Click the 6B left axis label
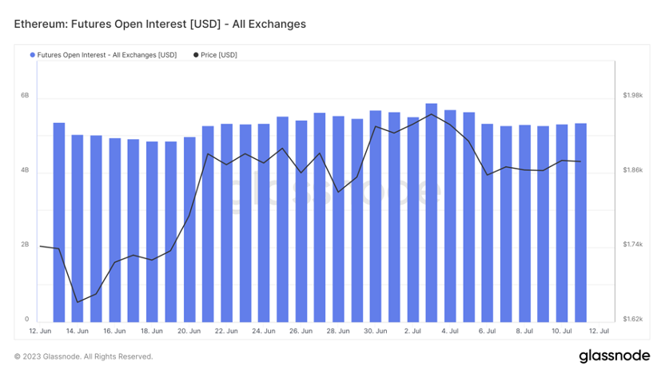Screen dimensions: 665x374 tap(25, 96)
